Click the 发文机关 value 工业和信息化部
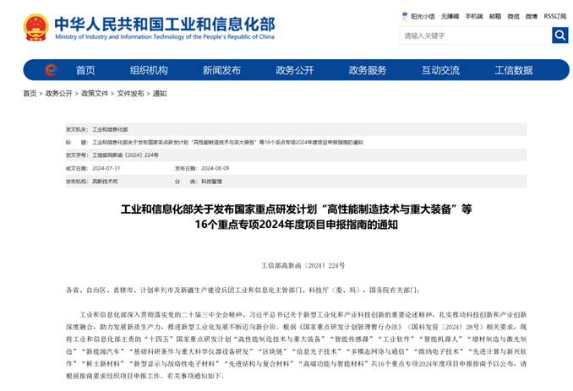Image resolution: width=573 pixels, height=391 pixels. click(110, 129)
